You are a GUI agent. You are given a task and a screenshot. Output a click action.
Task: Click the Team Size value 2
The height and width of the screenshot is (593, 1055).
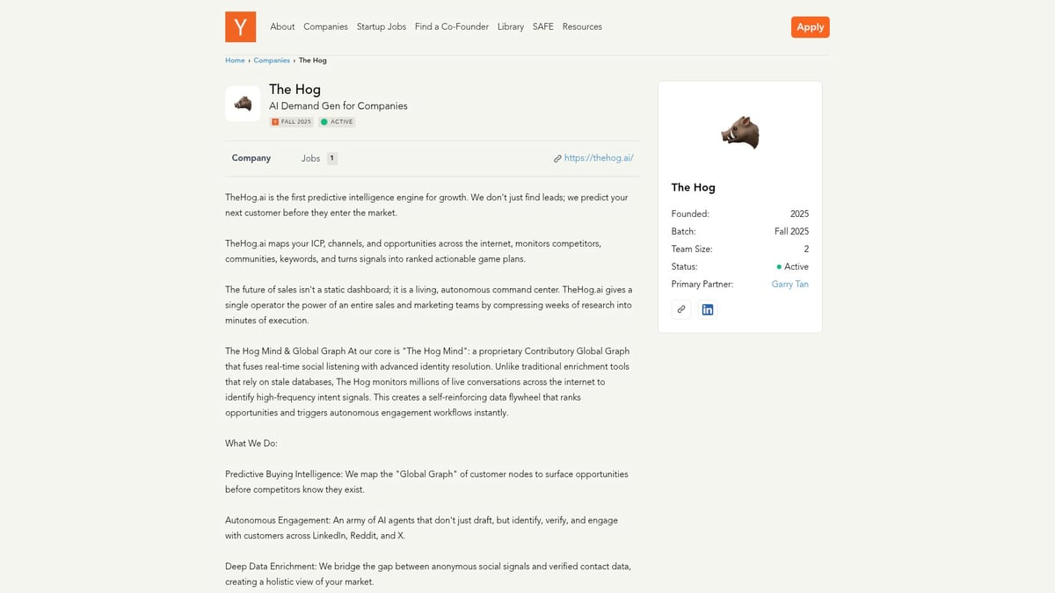pos(806,249)
